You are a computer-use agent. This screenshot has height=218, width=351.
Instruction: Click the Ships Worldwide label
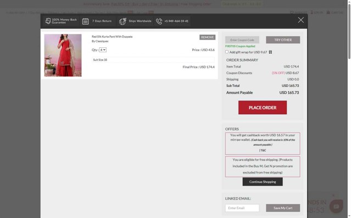click(140, 21)
